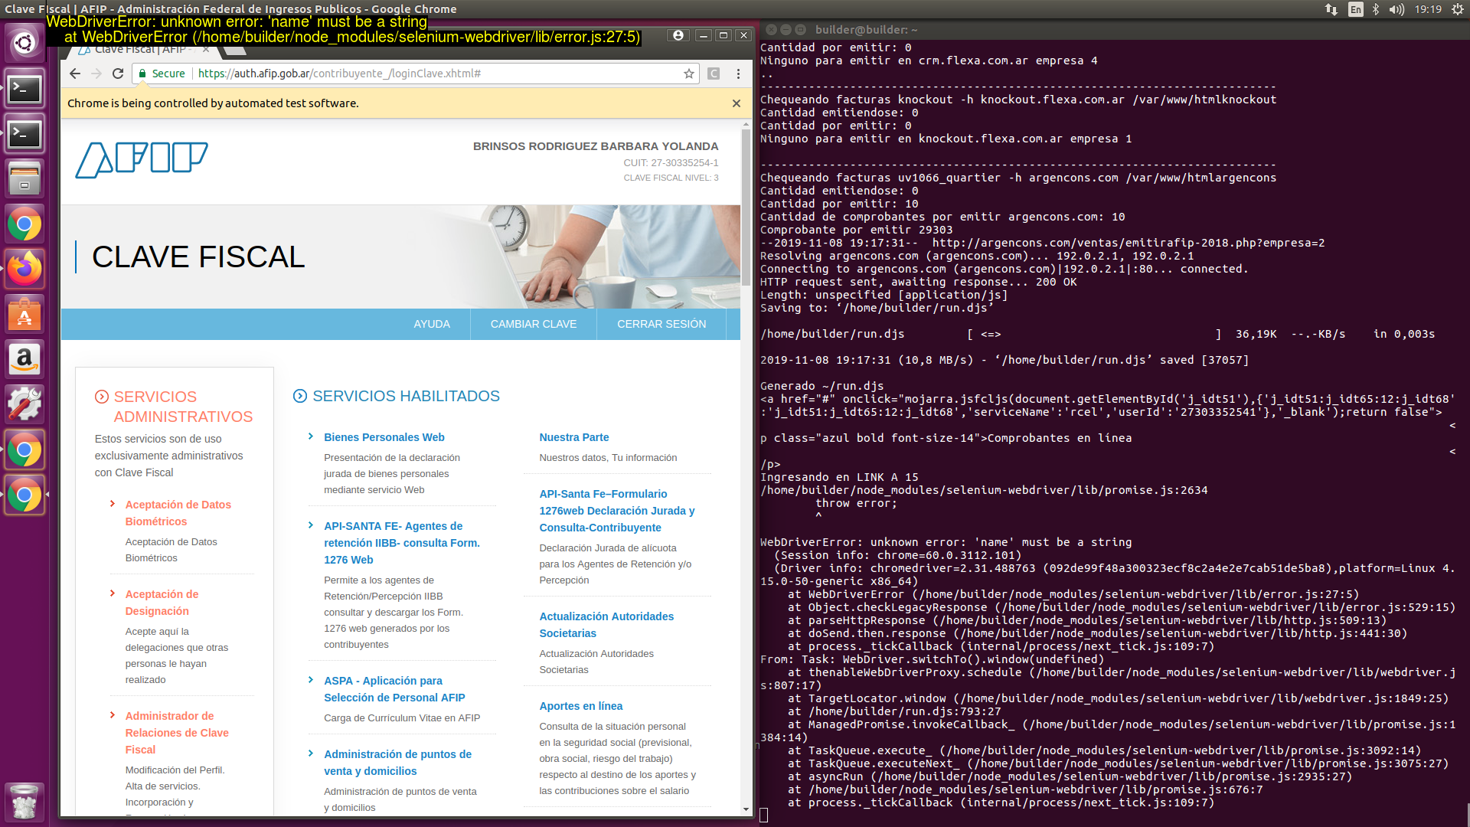Open CAMBIAR CLAVE menu item
The width and height of the screenshot is (1470, 827).
(534, 325)
